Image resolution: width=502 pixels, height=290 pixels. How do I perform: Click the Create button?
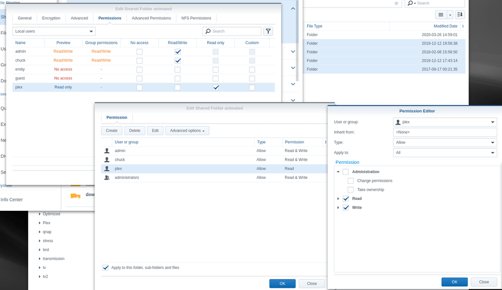coord(111,130)
